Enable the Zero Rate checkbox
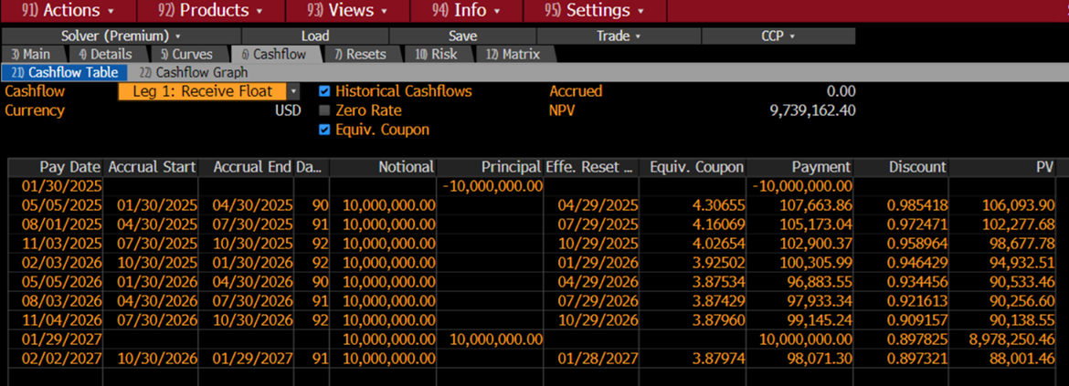Viewport: 1069px width, 386px height. (x=324, y=110)
